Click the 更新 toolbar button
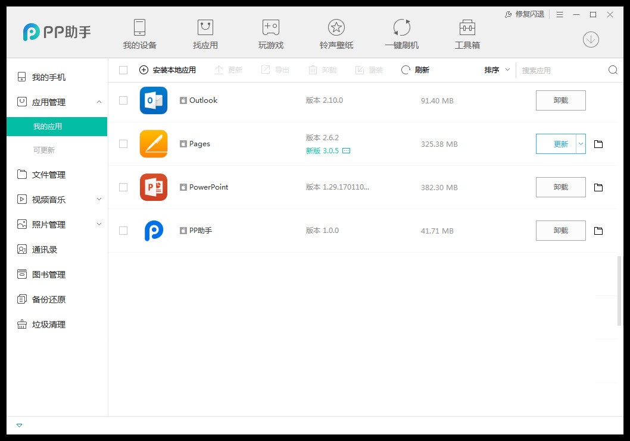Image resolution: width=630 pixels, height=441 pixels. 228,70
